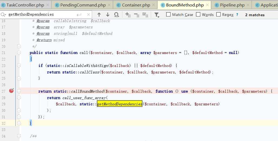
Task: Open the PendingCommand.php tab
Action: (83, 5)
